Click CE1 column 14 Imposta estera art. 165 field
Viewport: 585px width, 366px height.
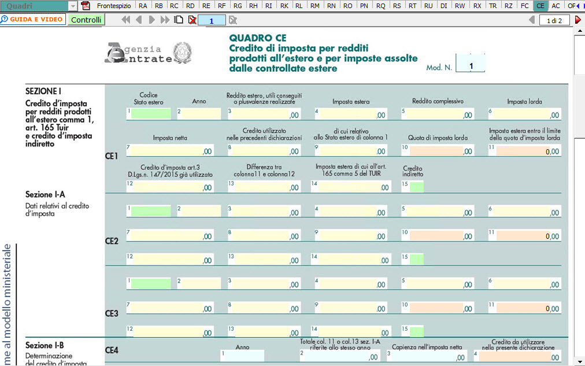[x=351, y=186]
